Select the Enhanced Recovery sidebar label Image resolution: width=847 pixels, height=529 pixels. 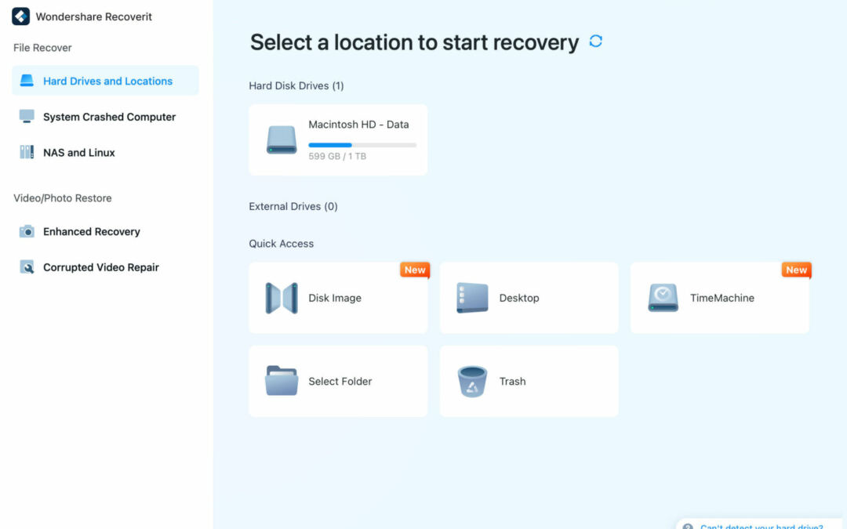[x=92, y=231]
